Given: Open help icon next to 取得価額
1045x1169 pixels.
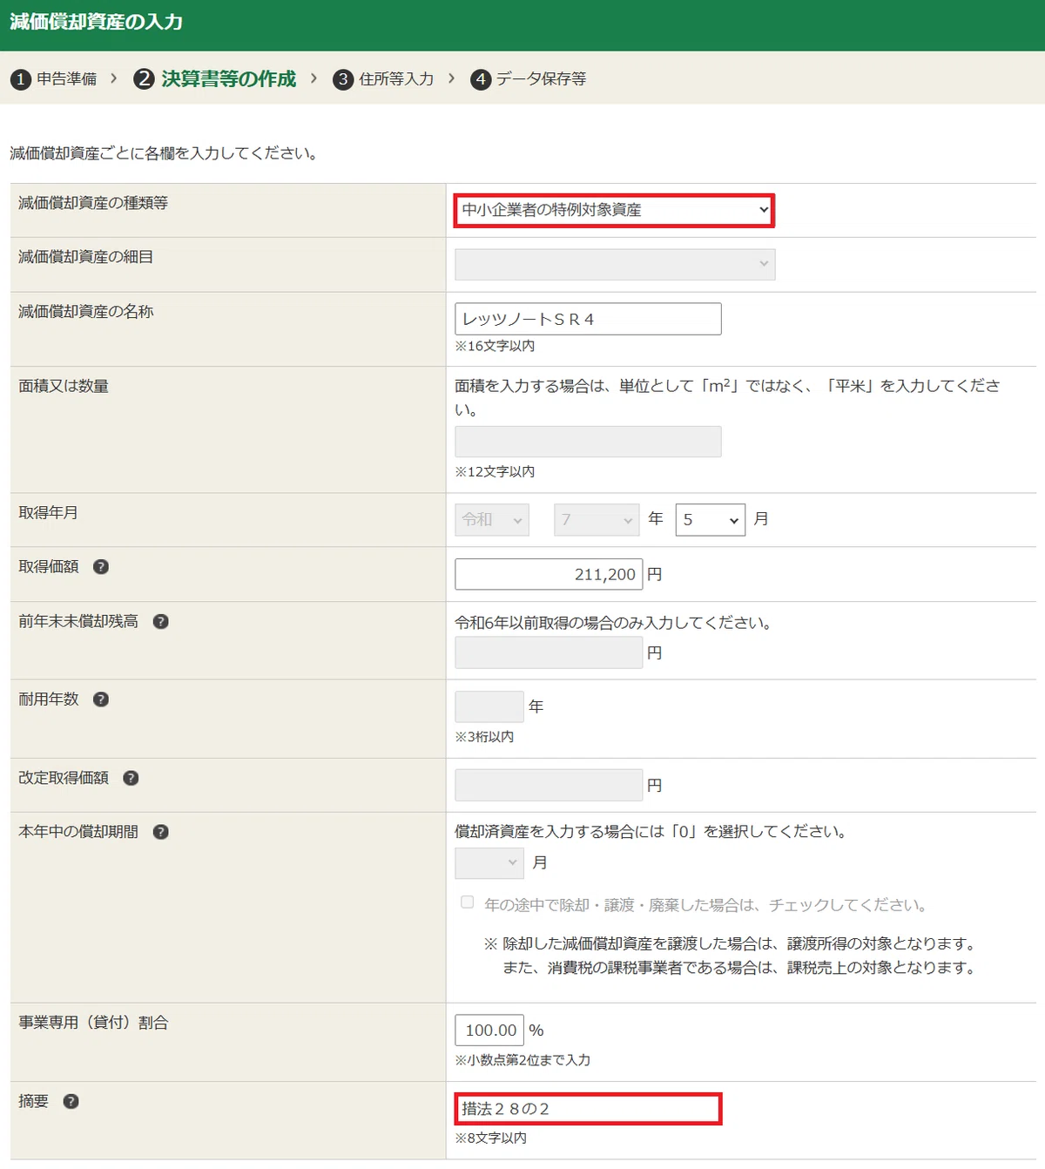Looking at the screenshot, I should point(101,567).
